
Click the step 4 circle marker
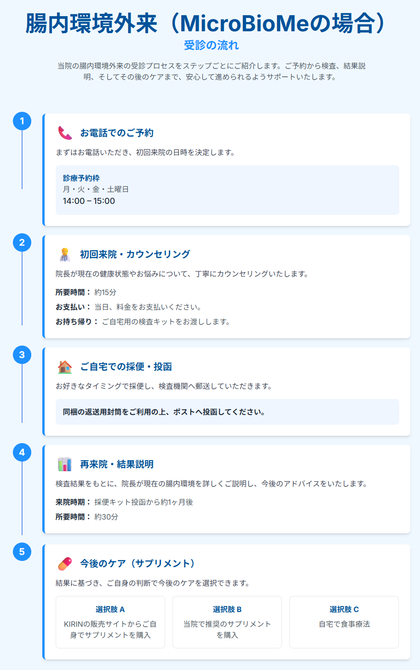pyautogui.click(x=22, y=452)
